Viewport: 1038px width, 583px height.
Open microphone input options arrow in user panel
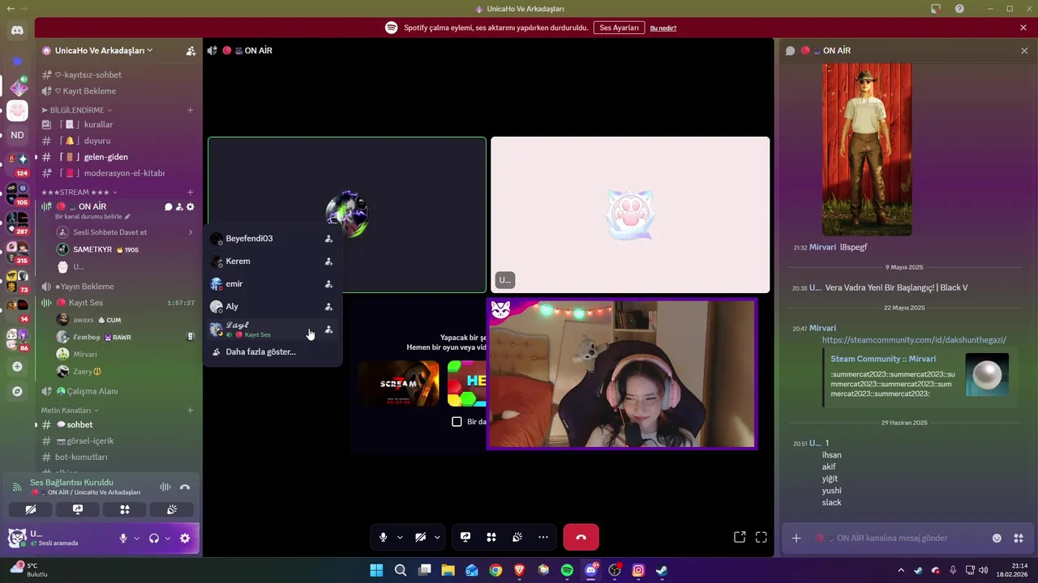[x=136, y=538]
